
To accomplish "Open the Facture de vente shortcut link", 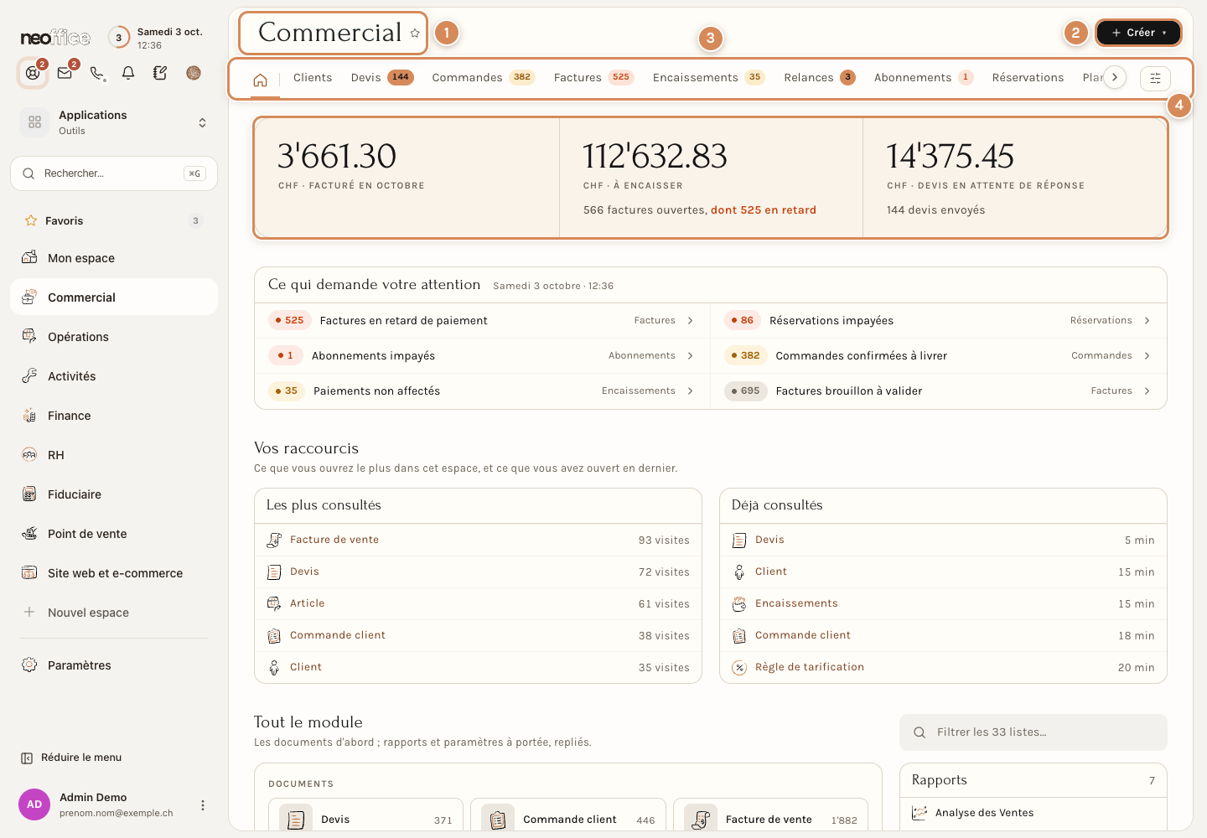I will [334, 540].
